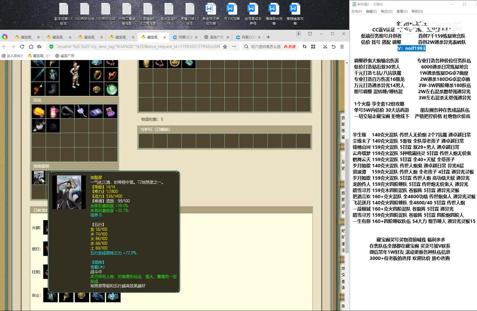Select the purple book 法宝 item

tap(96, 111)
